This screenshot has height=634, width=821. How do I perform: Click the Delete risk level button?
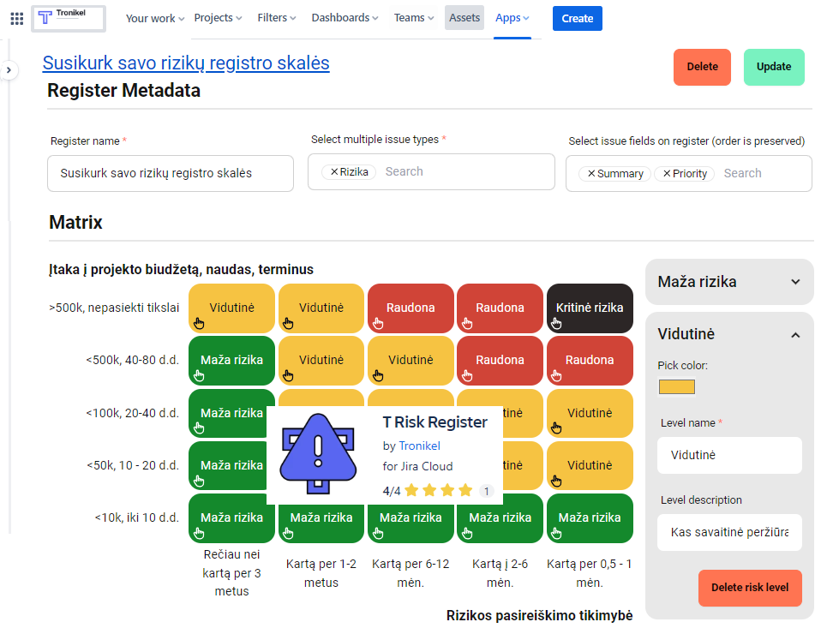pos(750,588)
